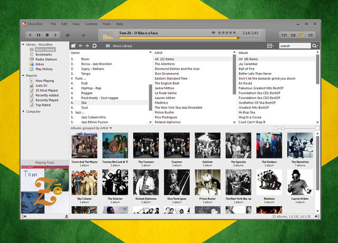
Task: Open the File menu
Action: (53, 24)
